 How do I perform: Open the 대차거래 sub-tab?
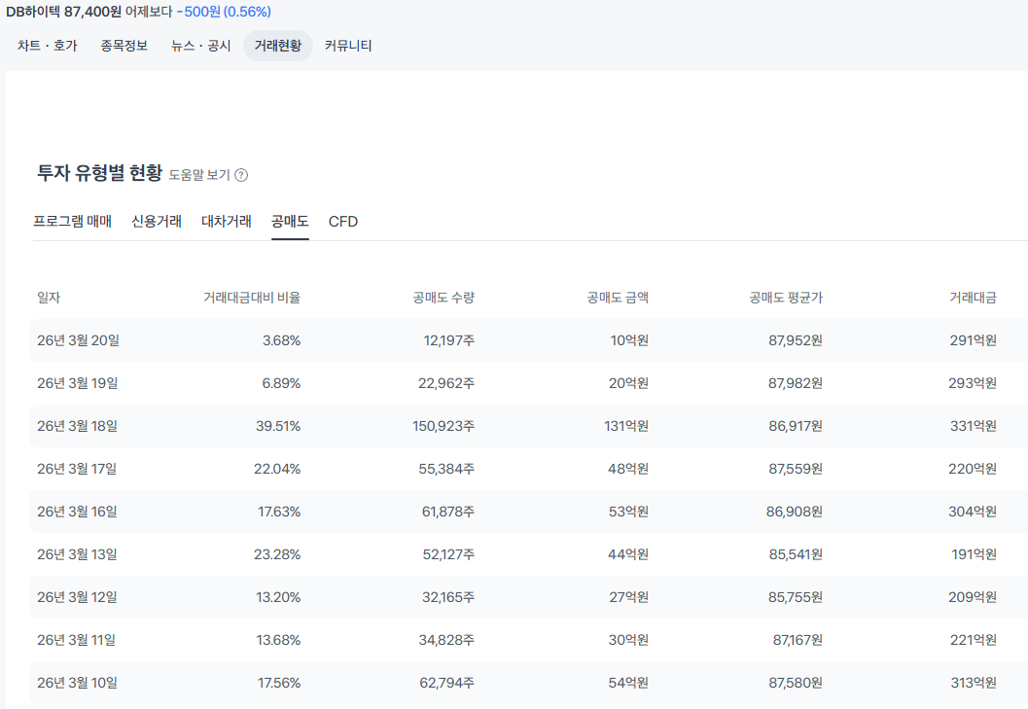point(227,222)
